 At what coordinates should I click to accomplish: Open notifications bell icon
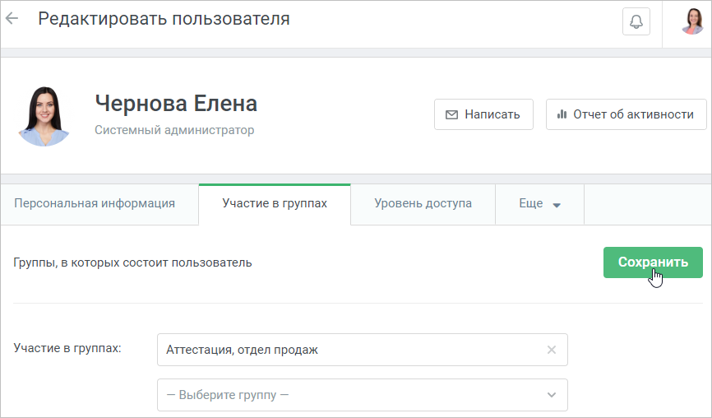pos(636,21)
